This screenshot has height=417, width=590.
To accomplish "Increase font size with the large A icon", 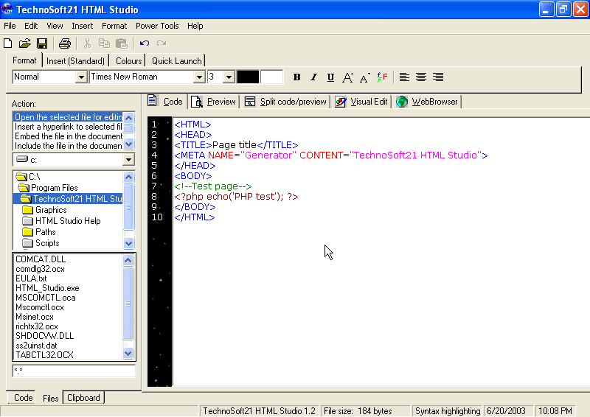I will click(347, 77).
